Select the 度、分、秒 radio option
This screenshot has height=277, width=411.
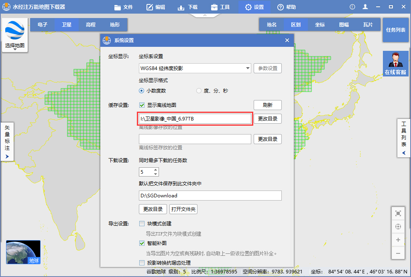(x=199, y=90)
